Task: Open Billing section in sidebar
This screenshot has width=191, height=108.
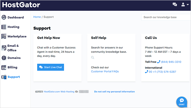Action: pyautogui.click(x=12, y=67)
